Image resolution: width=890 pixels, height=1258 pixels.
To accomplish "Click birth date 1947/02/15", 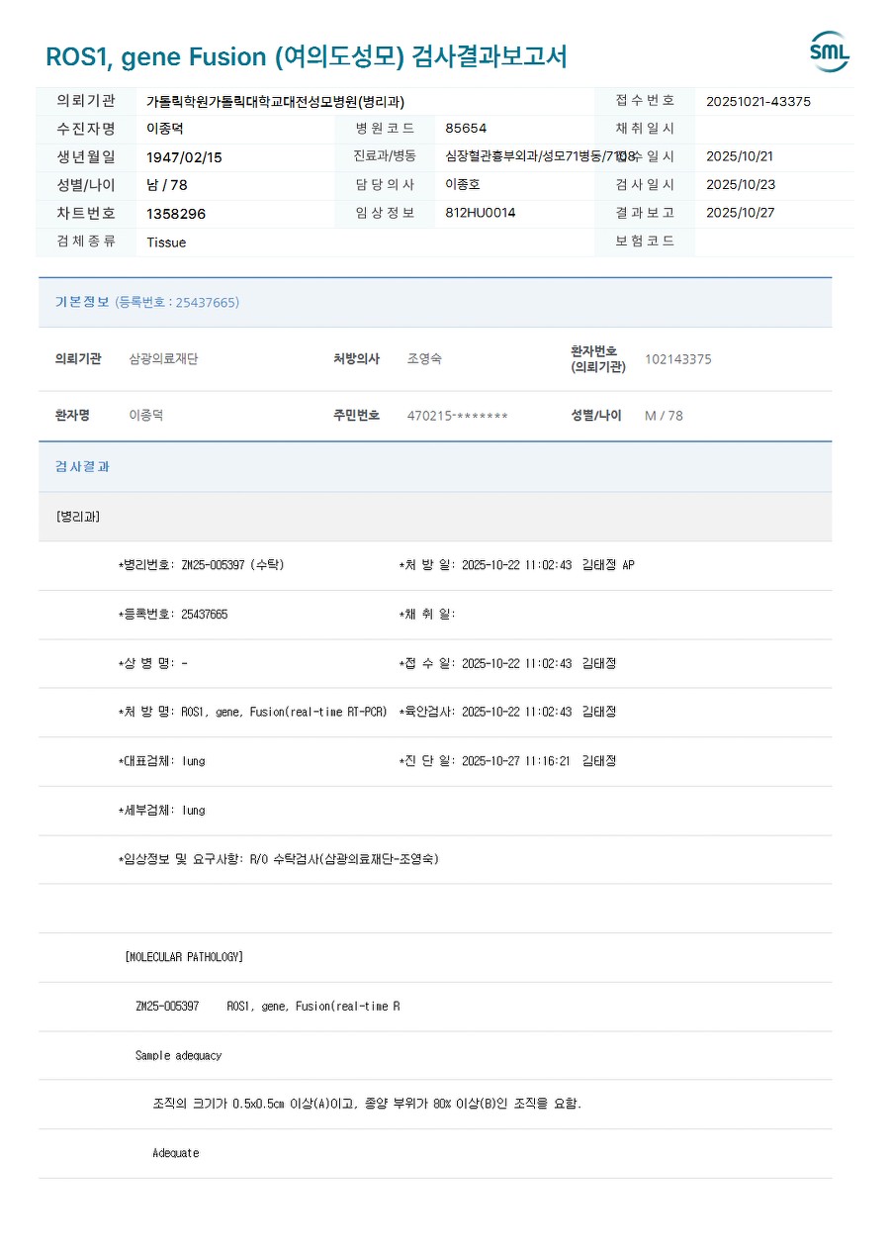I will coord(184,157).
